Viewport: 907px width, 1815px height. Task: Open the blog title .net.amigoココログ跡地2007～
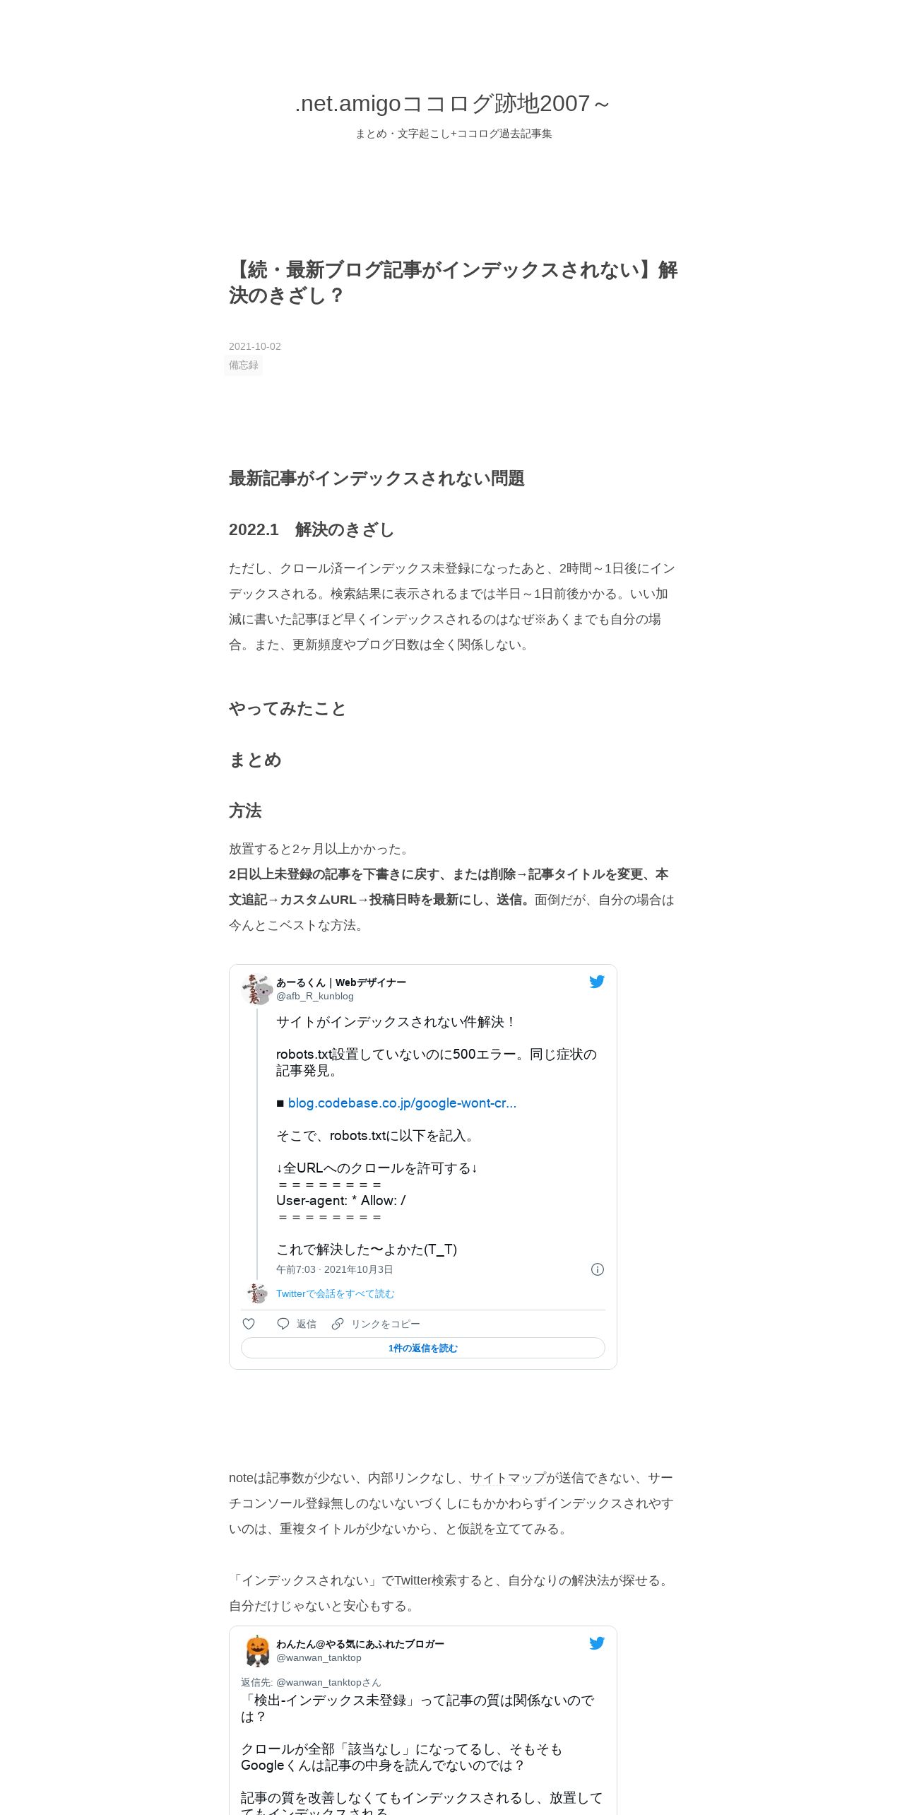coord(453,103)
